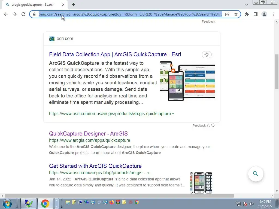
Task: Open small Chrome icon in quick launch
Action: pyautogui.click(x=137, y=202)
